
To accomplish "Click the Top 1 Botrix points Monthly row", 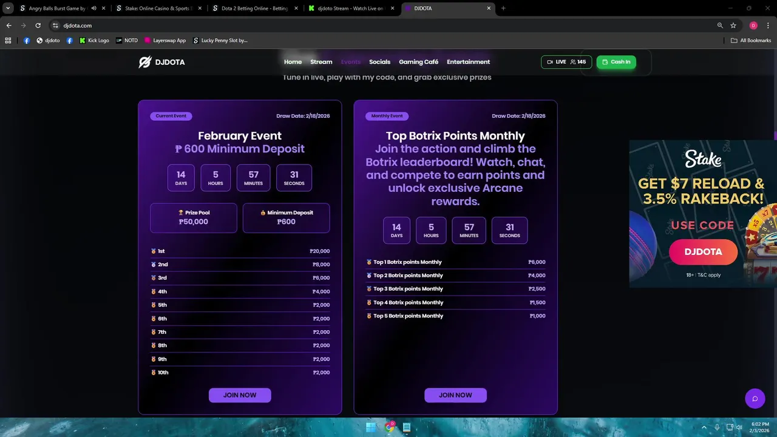I will pyautogui.click(x=455, y=262).
